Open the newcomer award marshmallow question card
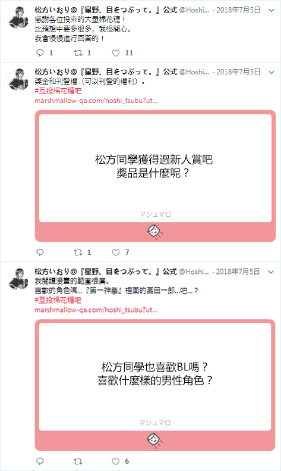This screenshot has height=471, width=281. pos(155,176)
